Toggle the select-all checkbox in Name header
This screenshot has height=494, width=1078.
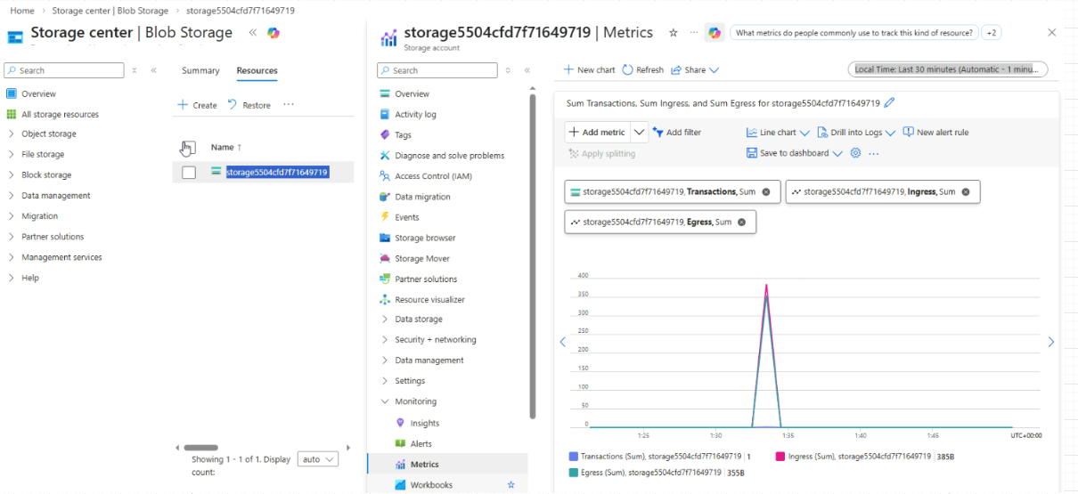pyautogui.click(x=188, y=148)
